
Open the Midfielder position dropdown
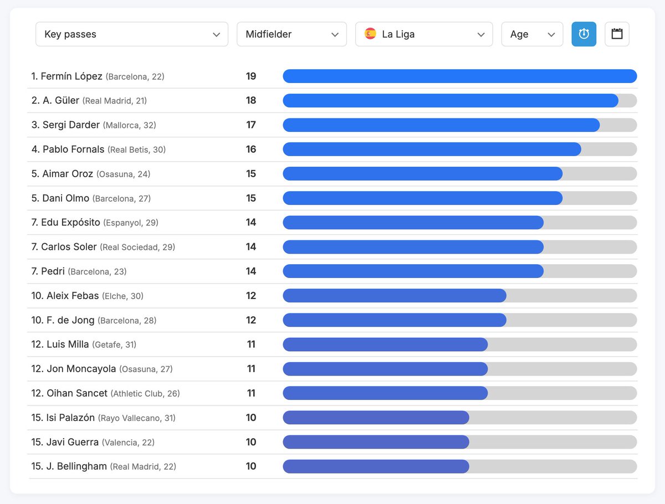pyautogui.click(x=291, y=34)
